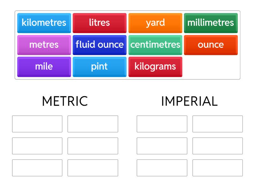Click the blue kilometres tile
This screenshot has width=255, height=191.
[44, 23]
